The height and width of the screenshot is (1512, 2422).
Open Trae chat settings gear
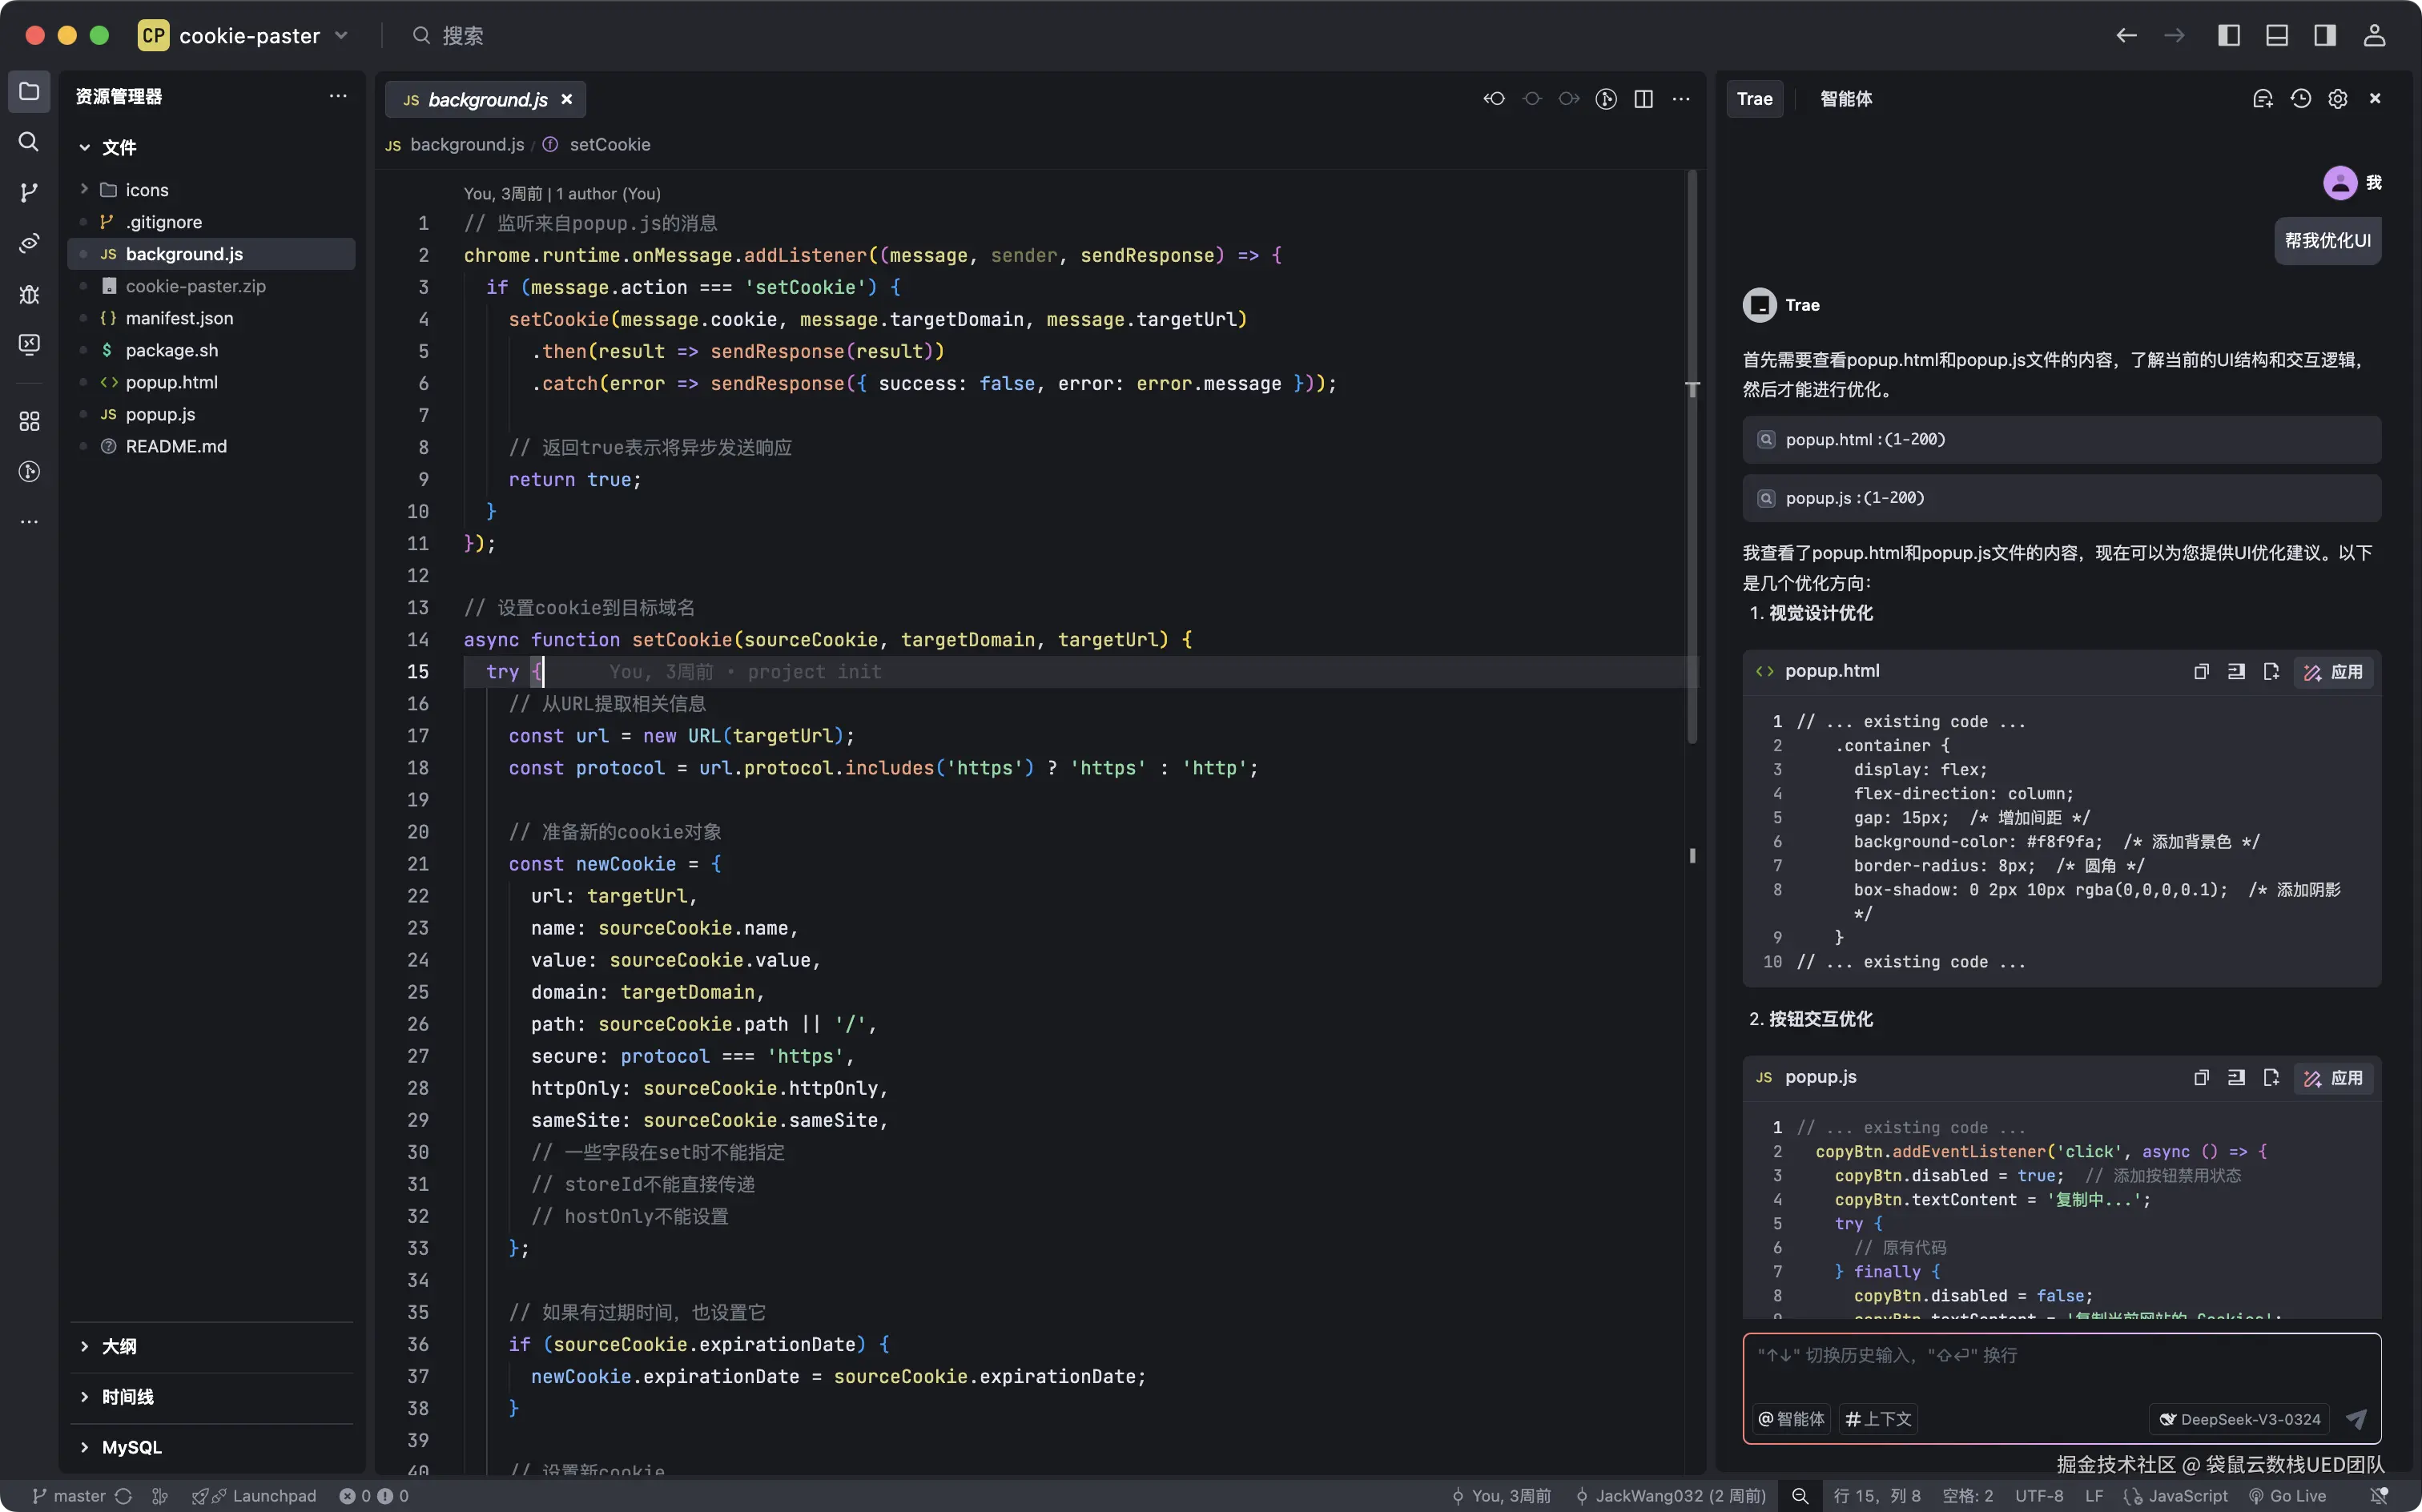point(2337,99)
